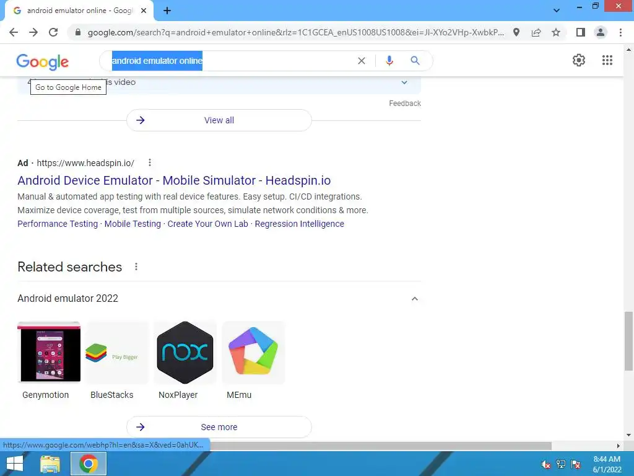Open Related searches options menu
Screen dimensions: 634x476
[x=136, y=267]
